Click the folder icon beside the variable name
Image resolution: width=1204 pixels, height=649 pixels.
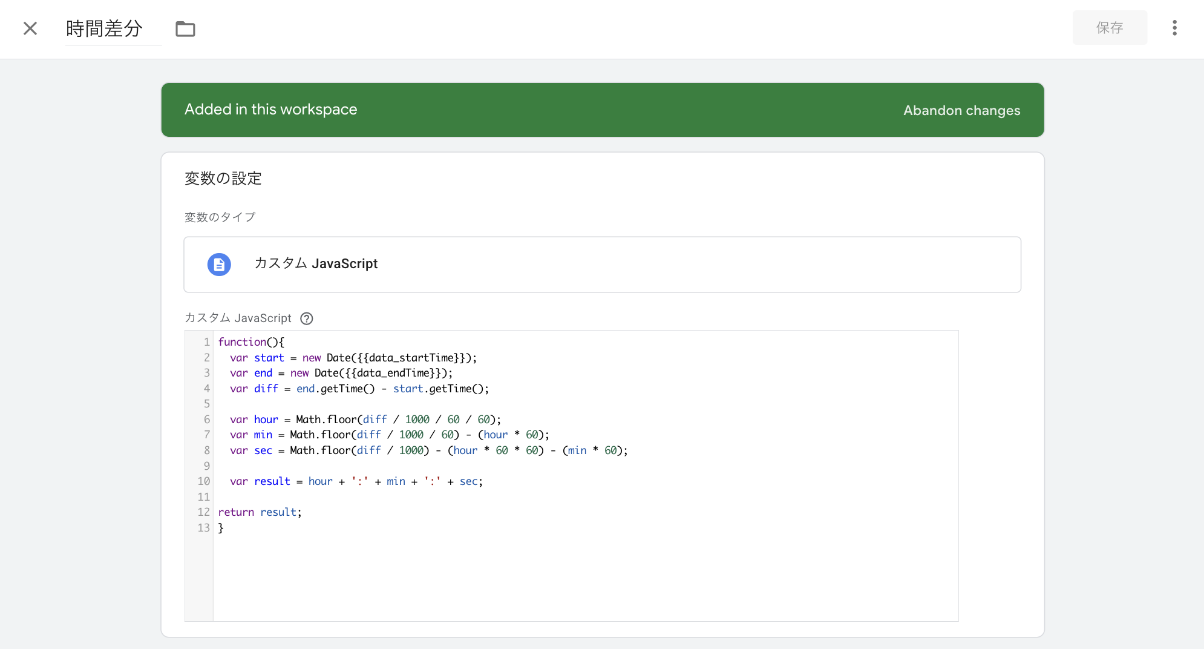click(185, 28)
